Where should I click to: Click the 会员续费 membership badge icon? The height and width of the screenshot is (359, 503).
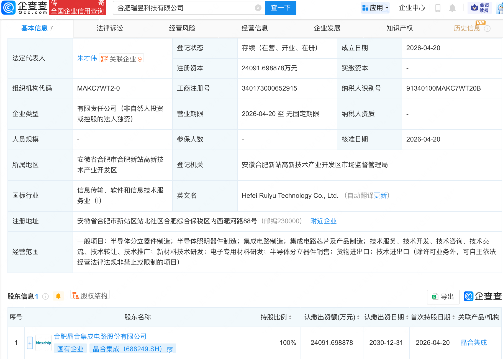[x=474, y=7]
